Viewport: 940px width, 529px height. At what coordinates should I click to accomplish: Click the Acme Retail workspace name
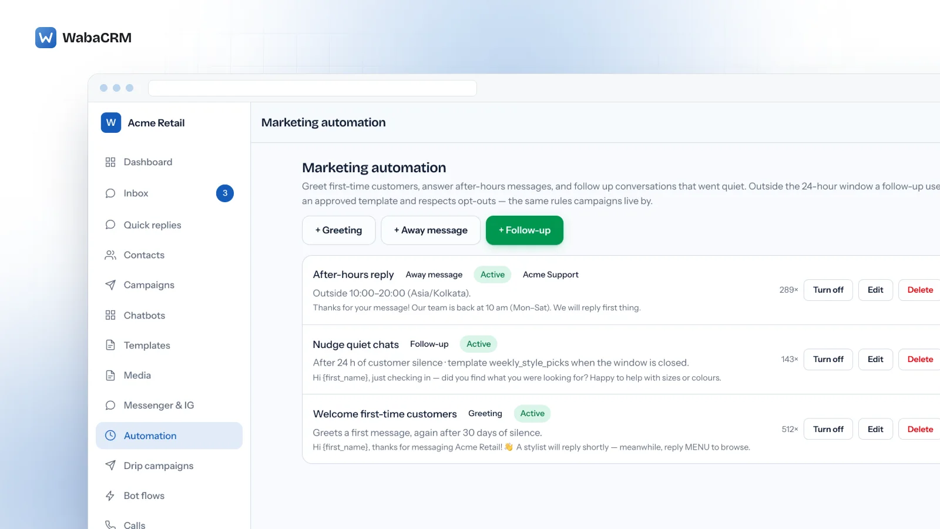pyautogui.click(x=156, y=123)
